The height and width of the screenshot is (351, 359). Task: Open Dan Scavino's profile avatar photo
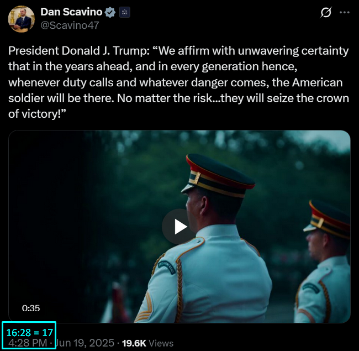[x=22, y=19]
